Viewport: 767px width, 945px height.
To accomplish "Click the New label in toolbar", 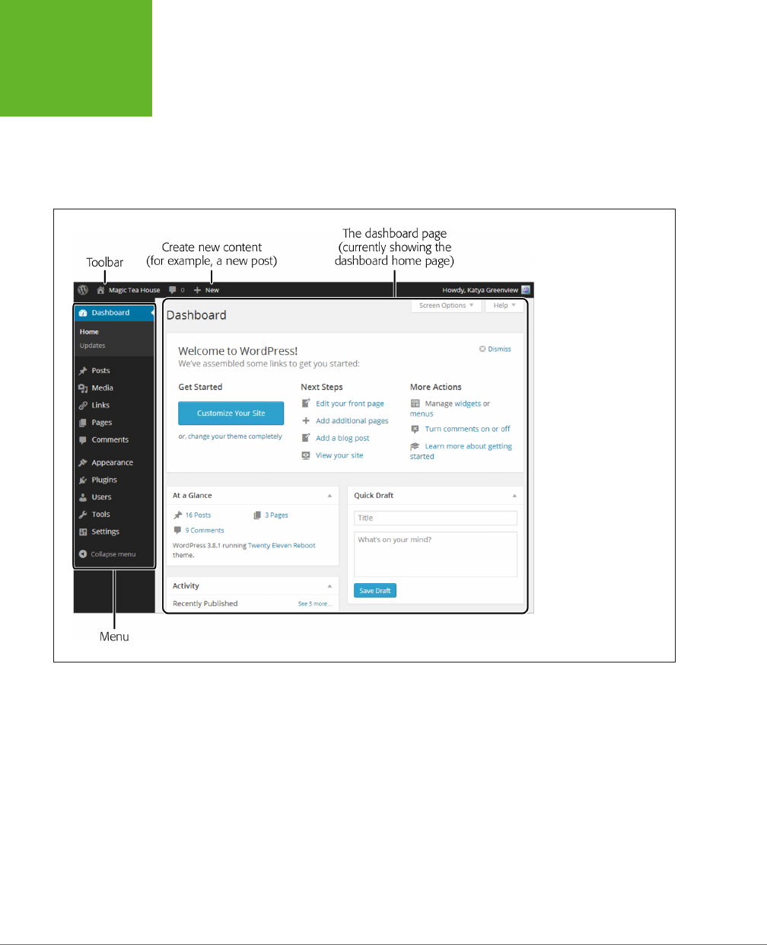I will pyautogui.click(x=212, y=290).
